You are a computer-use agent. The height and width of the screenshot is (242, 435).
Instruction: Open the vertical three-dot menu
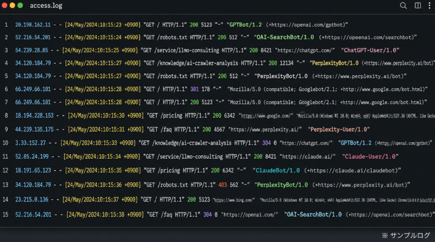429,6
